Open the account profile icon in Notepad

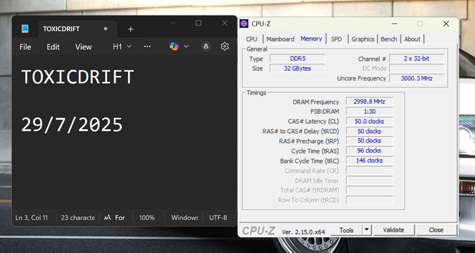(206, 46)
